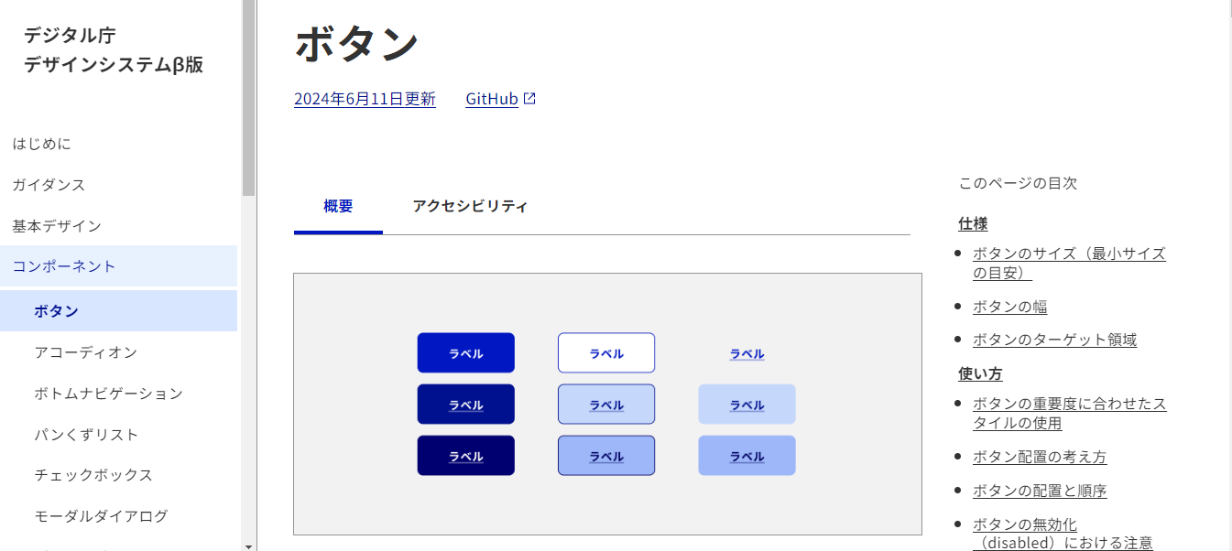Viewport: 1232px width, 551px height.
Task: Open the アクセシビリティ tab
Action: click(x=470, y=207)
